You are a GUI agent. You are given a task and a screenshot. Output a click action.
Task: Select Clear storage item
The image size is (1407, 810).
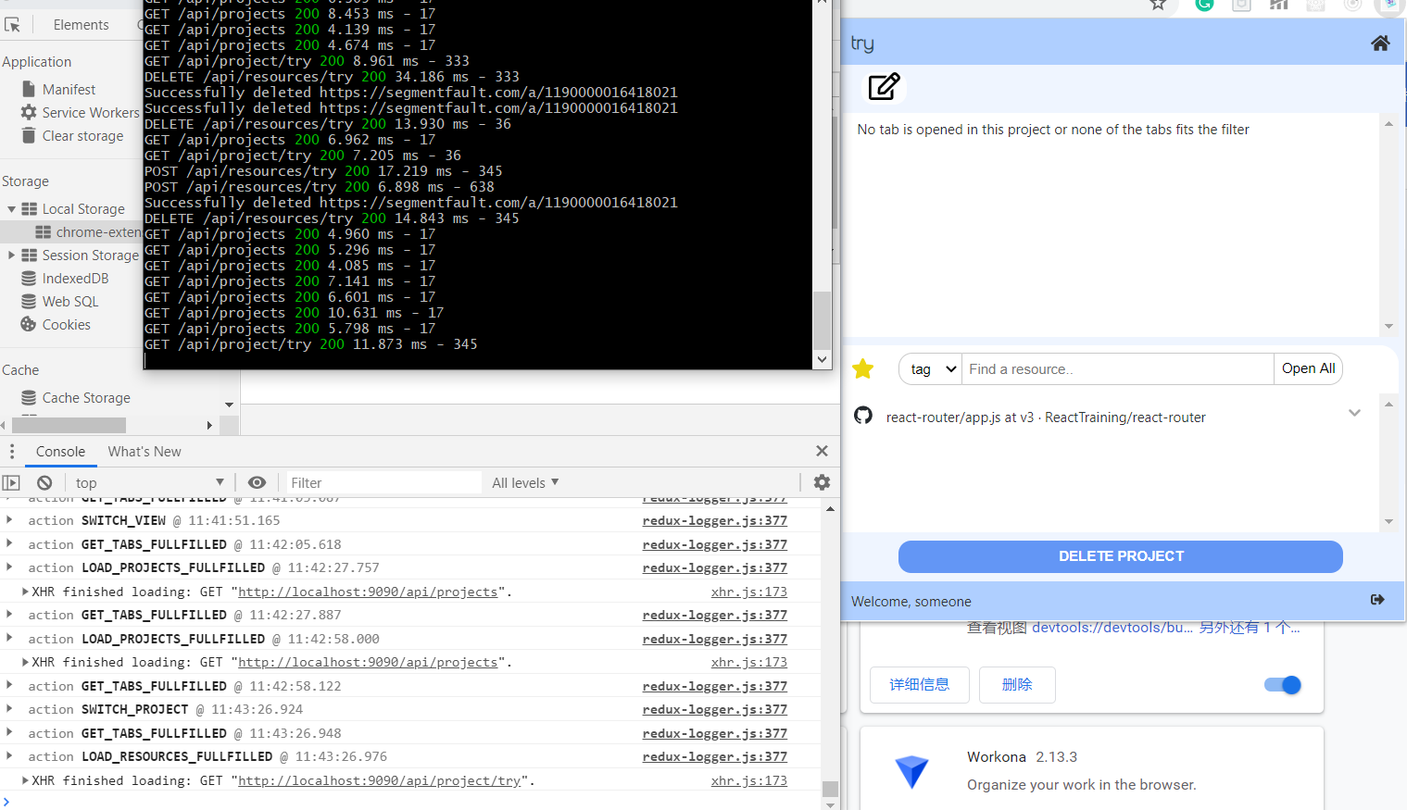pyautogui.click(x=72, y=136)
